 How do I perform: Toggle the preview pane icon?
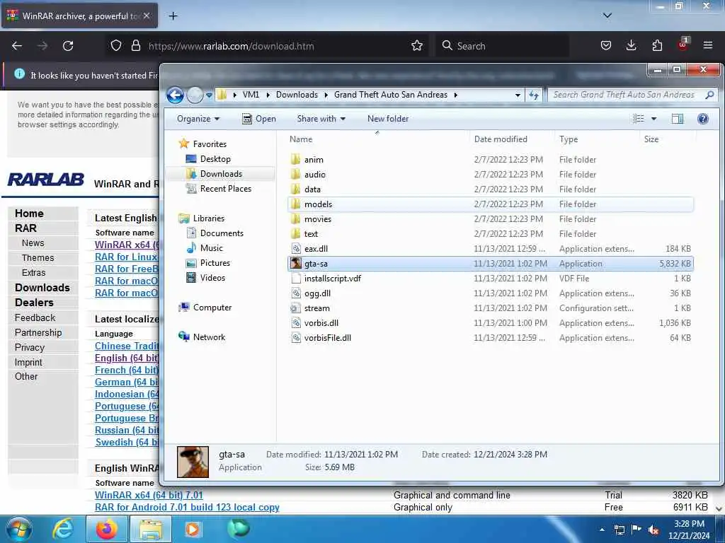[678, 119]
